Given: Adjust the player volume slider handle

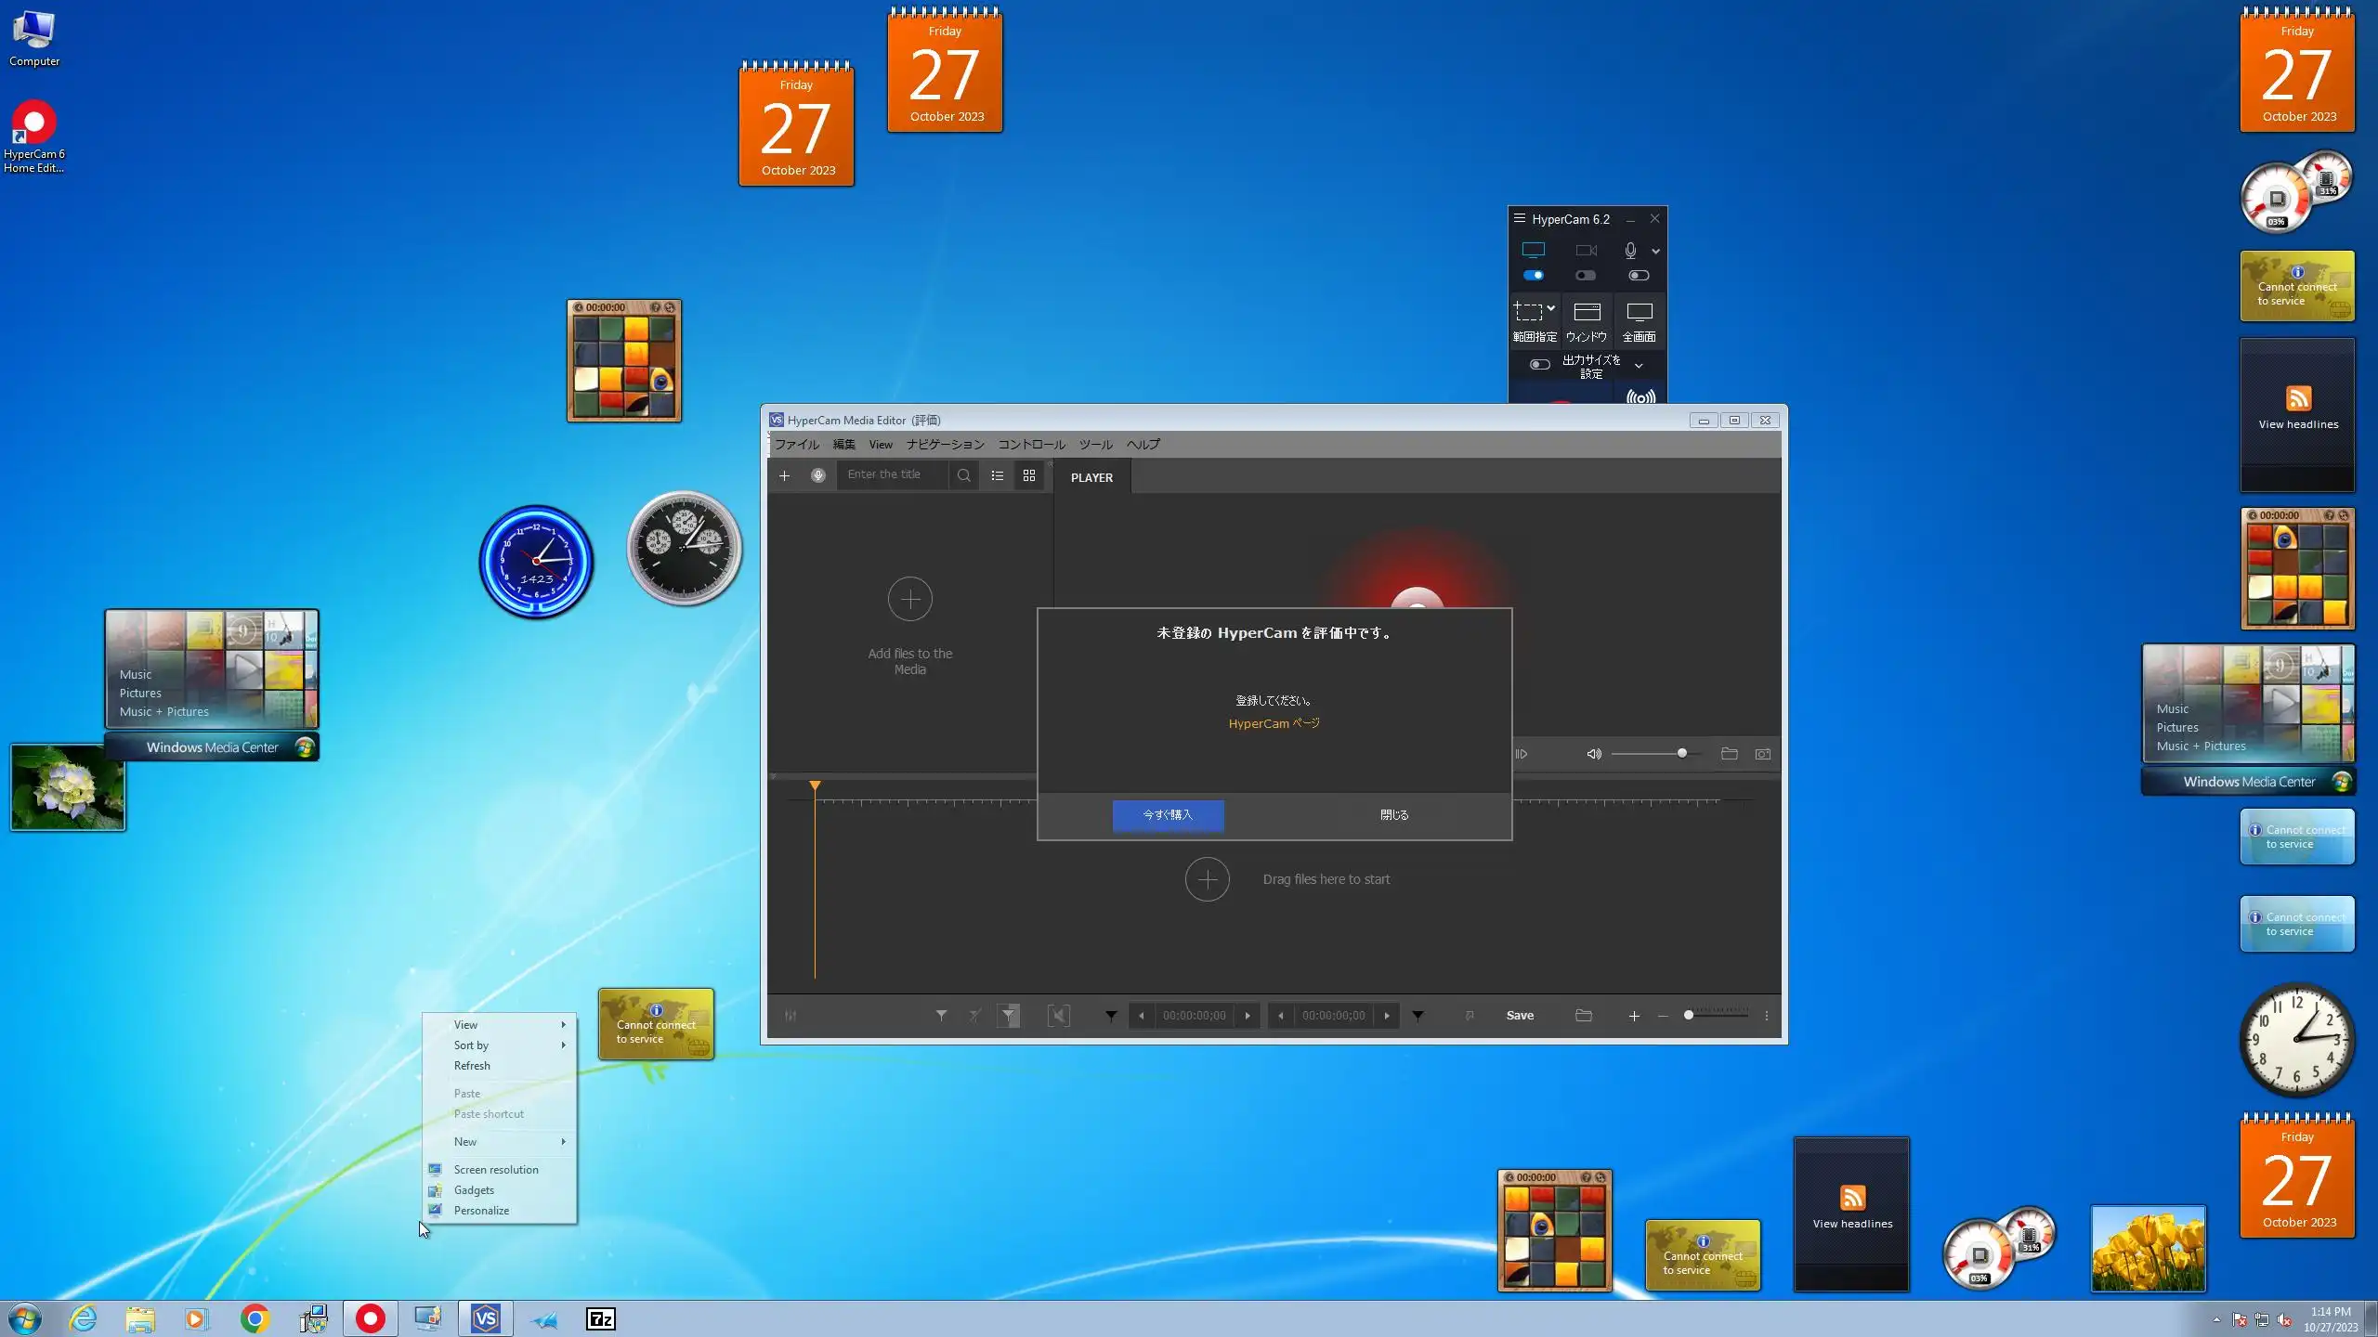Looking at the screenshot, I should [x=1681, y=754].
